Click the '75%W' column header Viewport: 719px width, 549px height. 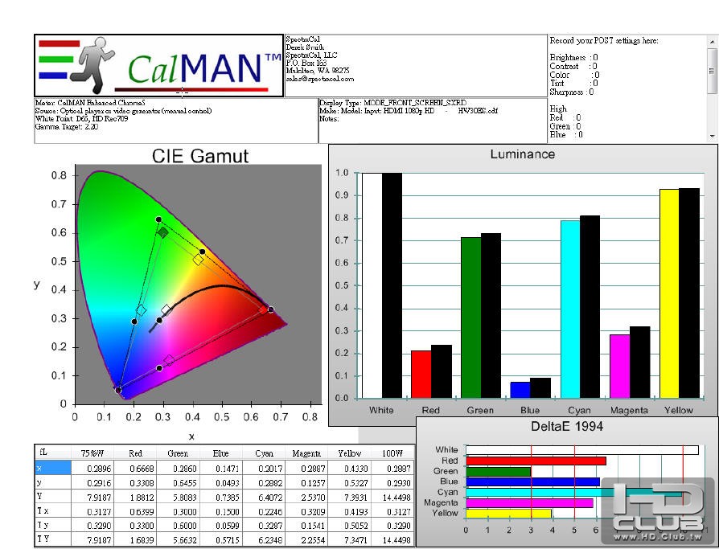point(92,453)
